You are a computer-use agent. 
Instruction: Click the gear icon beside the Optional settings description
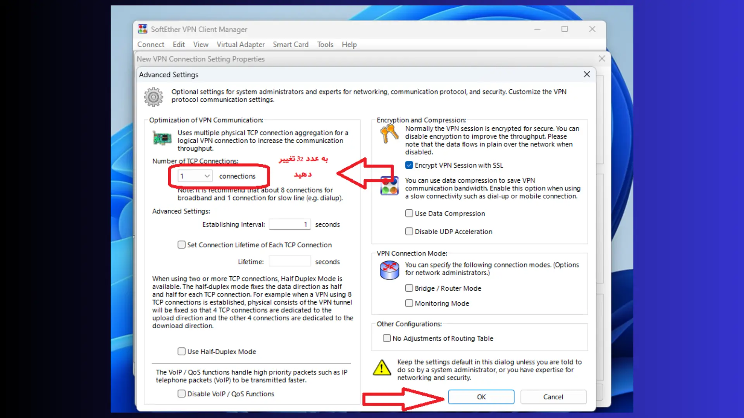153,97
